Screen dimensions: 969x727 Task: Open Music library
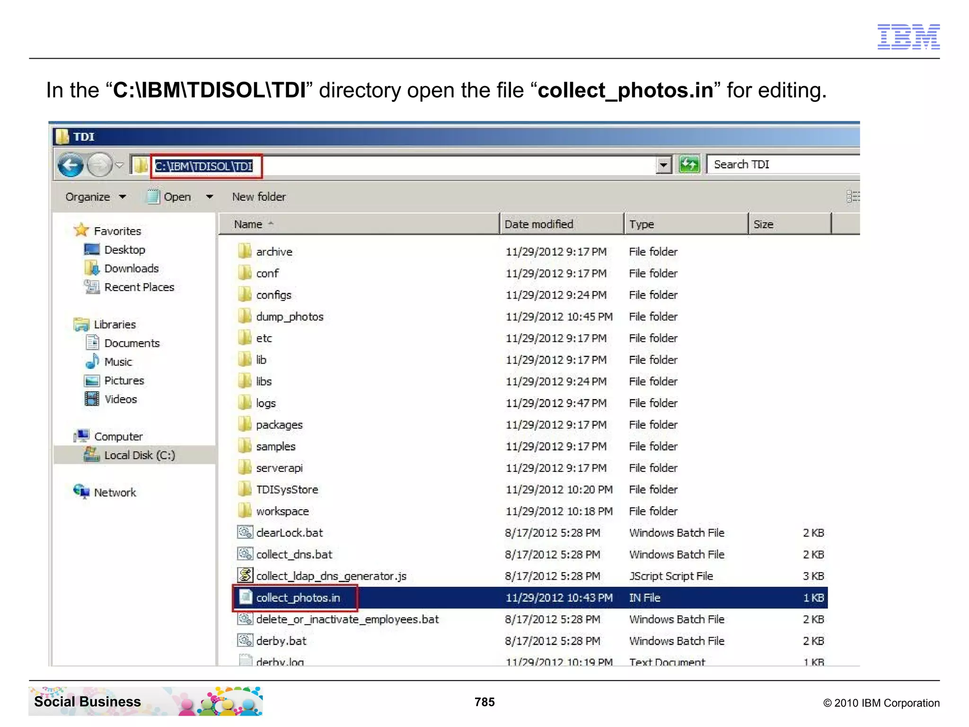[118, 362]
